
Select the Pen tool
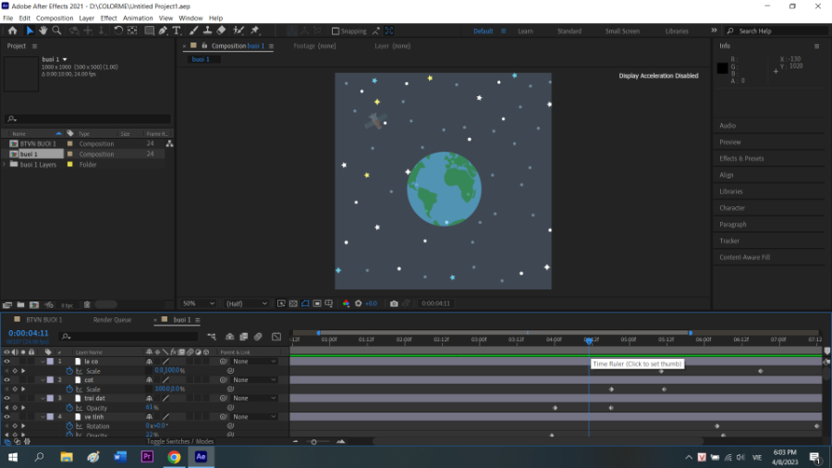pos(163,31)
